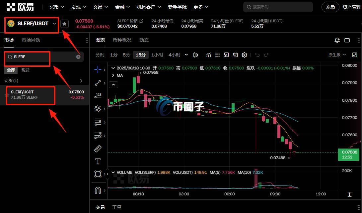Switch filter to 现货
The width and height of the screenshot is (362, 213).
[x=26, y=70]
